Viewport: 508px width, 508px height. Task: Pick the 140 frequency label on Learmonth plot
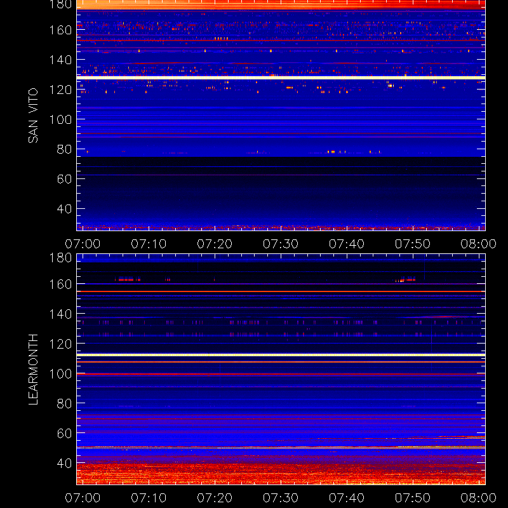[x=60, y=314]
